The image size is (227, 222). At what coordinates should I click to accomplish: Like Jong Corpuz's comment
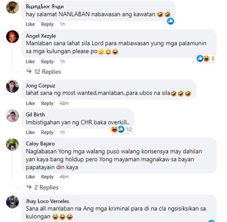coord(30,103)
